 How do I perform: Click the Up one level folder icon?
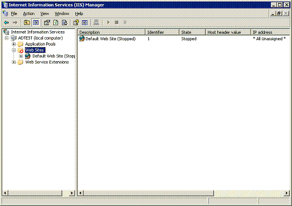tap(27, 23)
